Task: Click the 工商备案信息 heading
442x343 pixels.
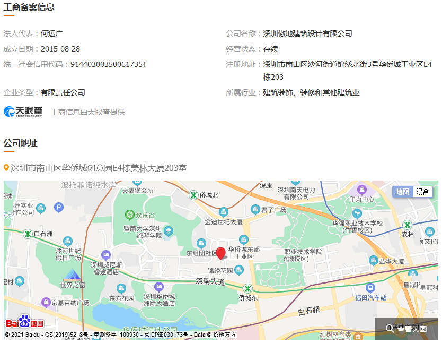Action: point(29,7)
